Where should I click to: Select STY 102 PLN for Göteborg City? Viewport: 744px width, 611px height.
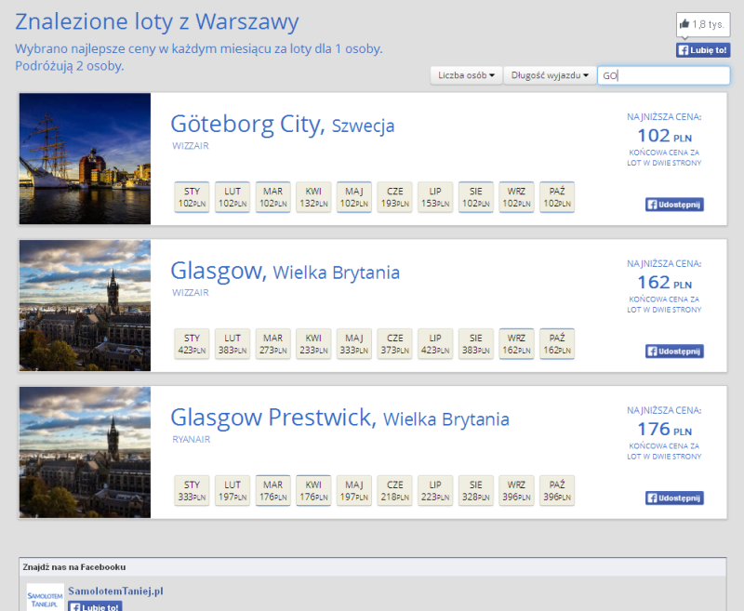[x=192, y=197]
